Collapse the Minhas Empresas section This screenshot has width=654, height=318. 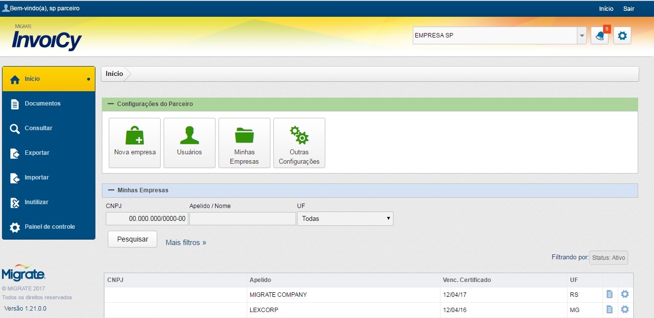111,190
